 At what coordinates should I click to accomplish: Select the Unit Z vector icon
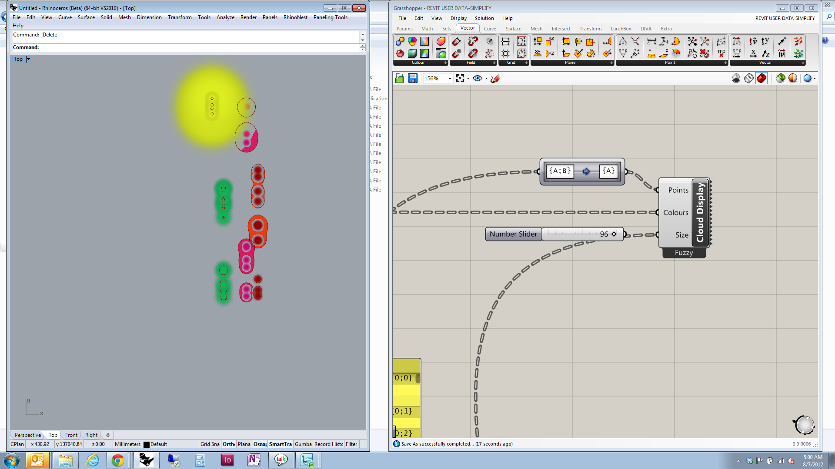(x=765, y=53)
